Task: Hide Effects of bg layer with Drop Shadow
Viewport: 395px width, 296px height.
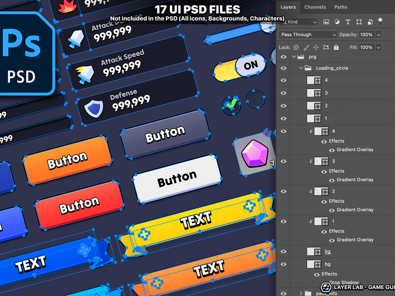Action: (317, 275)
